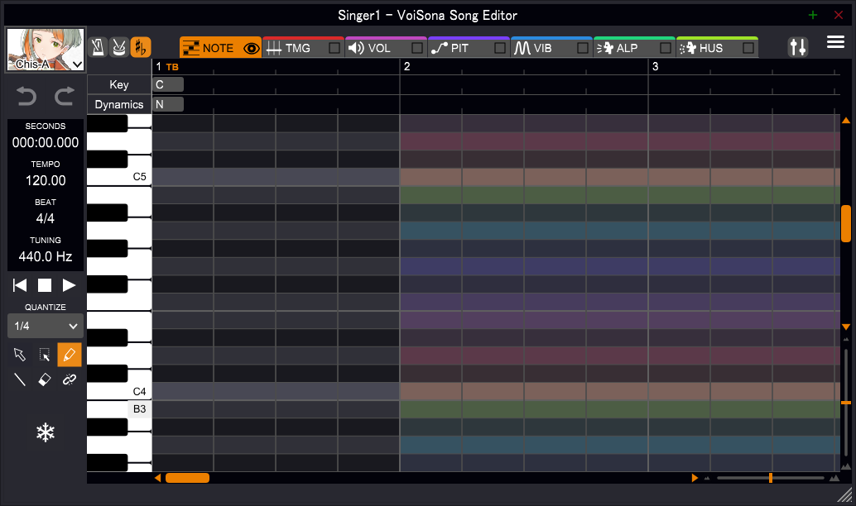The image size is (856, 506).
Task: Click the large mountains horizontal zoom-in icon
Action: coord(834,478)
